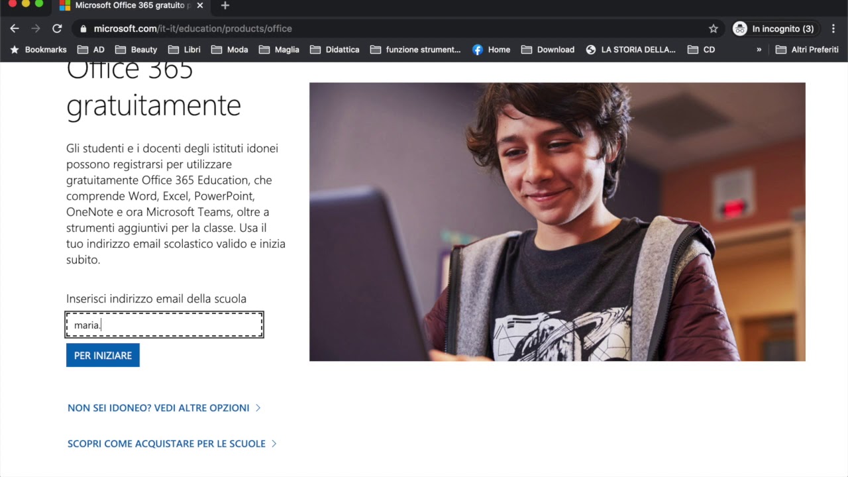Viewport: 848px width, 477px height.
Task: Open the Facebook Home bookmark
Action: pyautogui.click(x=491, y=50)
